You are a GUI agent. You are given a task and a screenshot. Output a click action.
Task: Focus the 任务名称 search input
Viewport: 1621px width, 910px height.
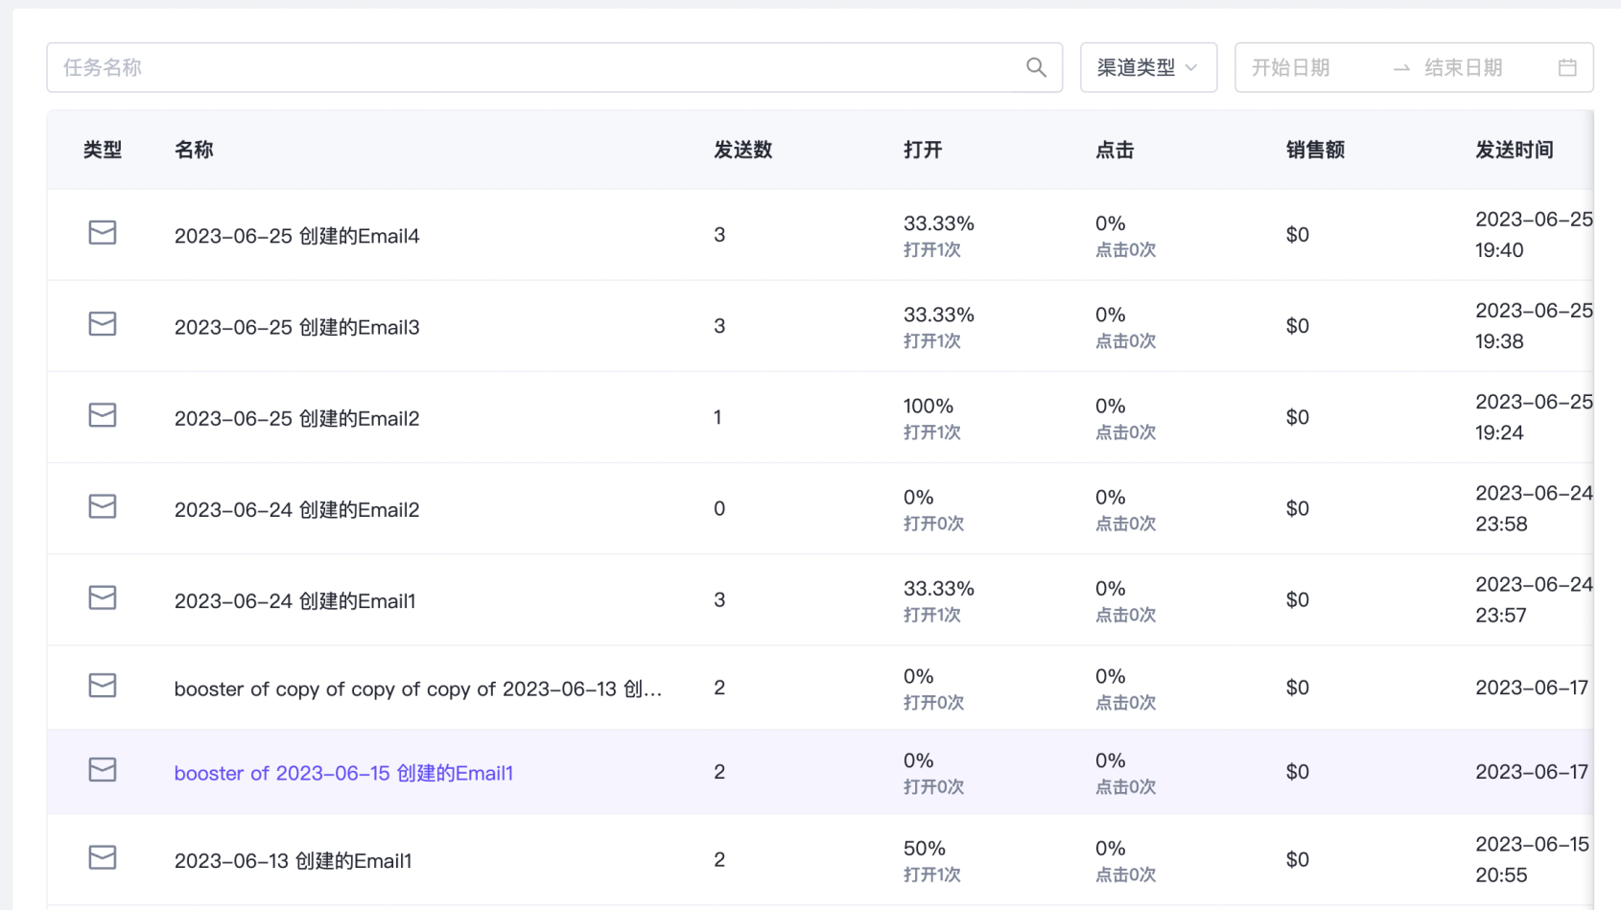coord(537,67)
